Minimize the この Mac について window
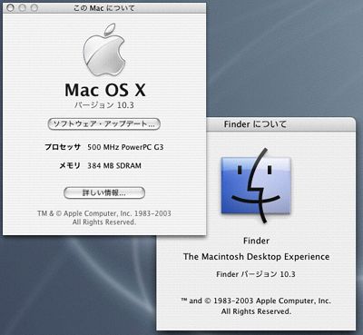The height and width of the screenshot is (335, 363). (23, 8)
